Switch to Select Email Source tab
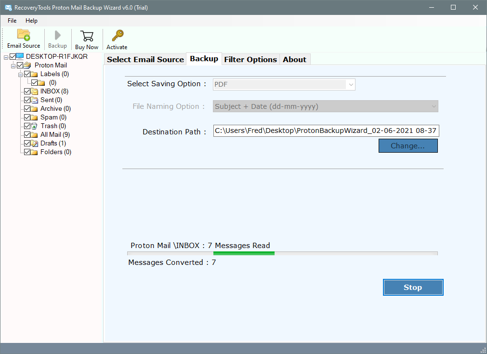 (x=145, y=59)
